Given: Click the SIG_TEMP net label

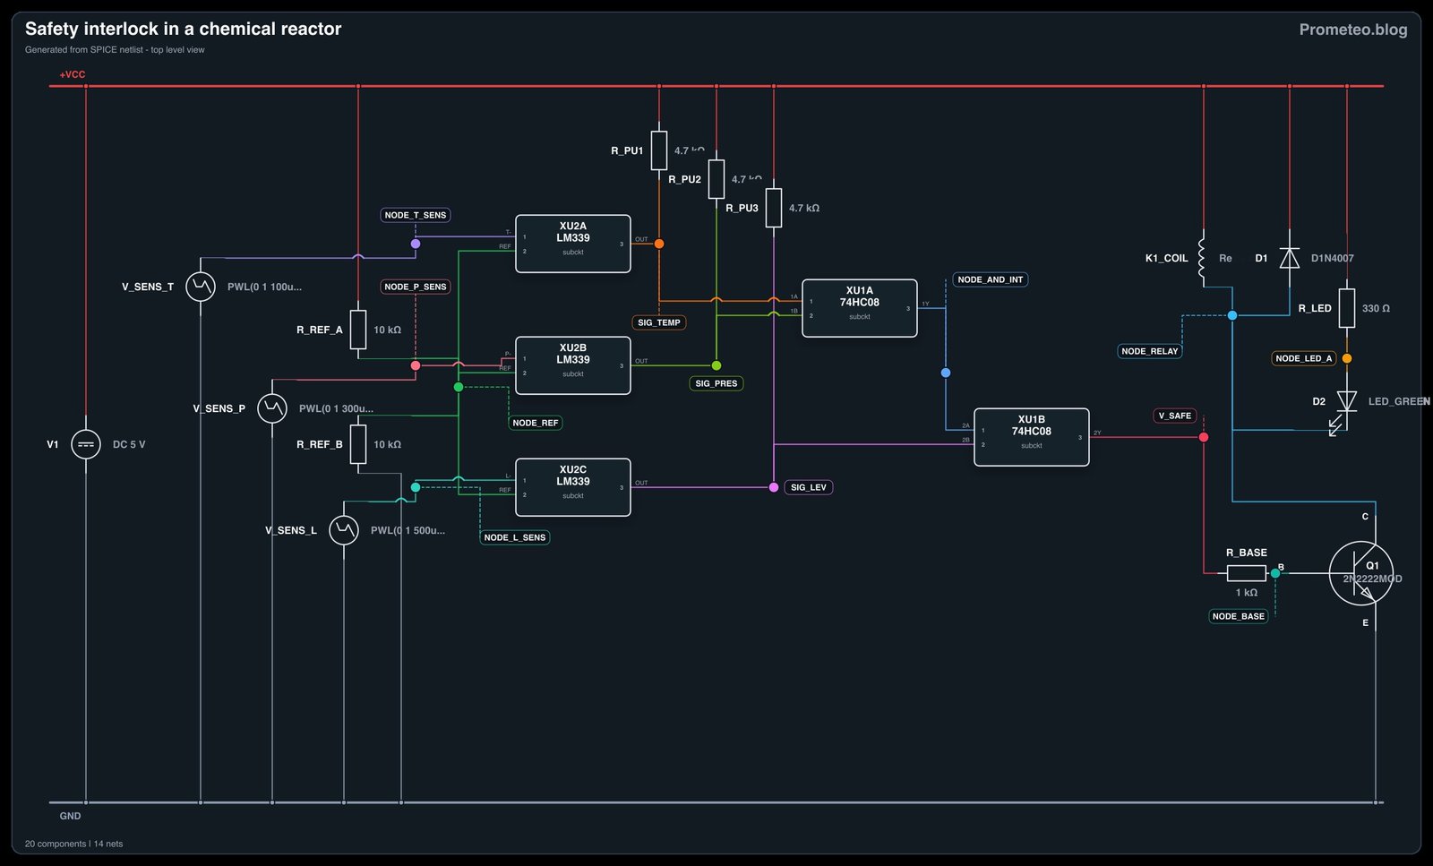Looking at the screenshot, I should [x=659, y=322].
